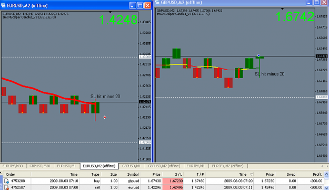Click the close Time header sort arrow
The image size is (329, 190).
pyautogui.click(x=252, y=174)
